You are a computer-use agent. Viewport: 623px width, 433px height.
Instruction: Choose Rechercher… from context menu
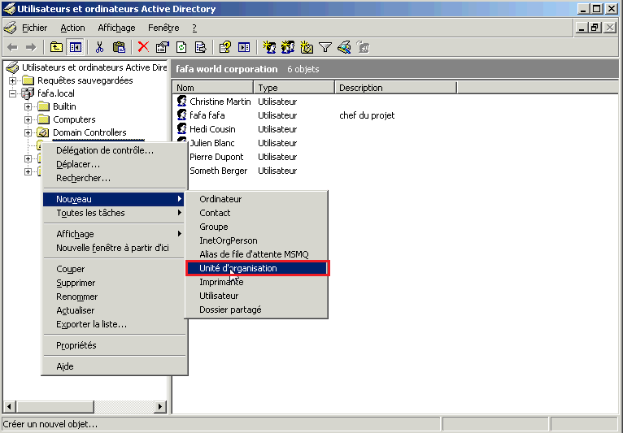[x=115, y=178]
